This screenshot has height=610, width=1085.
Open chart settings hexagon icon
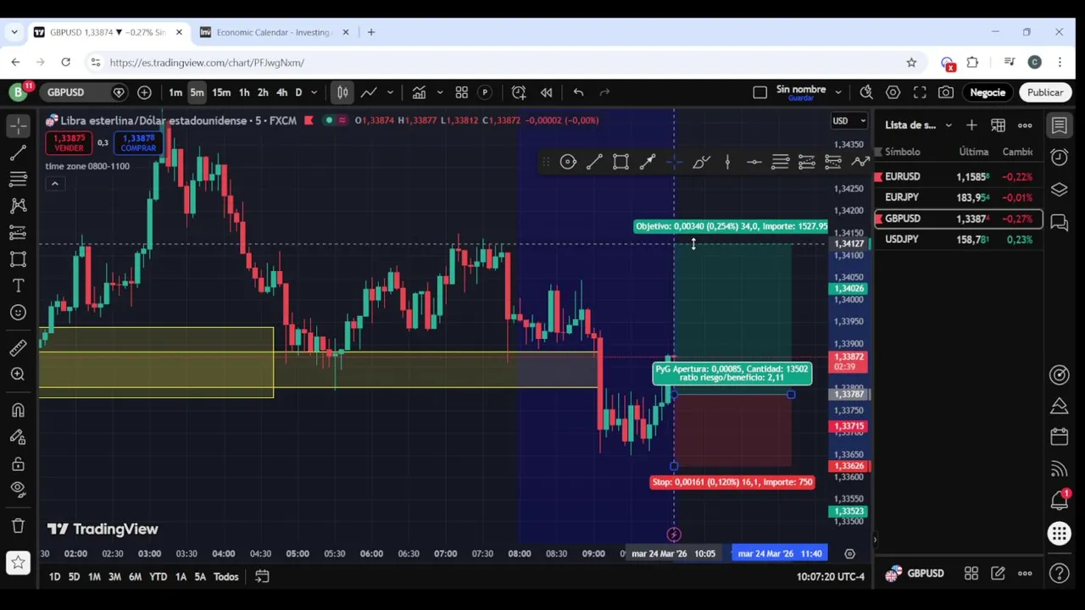893,92
